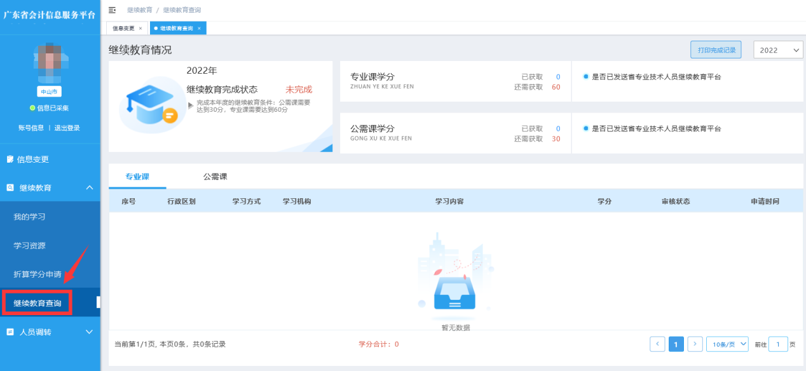Collapse the 继续教育 submenu chevron

click(89, 188)
